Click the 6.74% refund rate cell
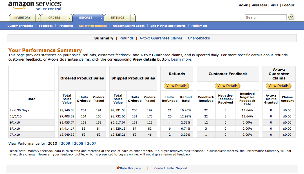The height and width of the screenshot is (174, 304). tap(186, 128)
